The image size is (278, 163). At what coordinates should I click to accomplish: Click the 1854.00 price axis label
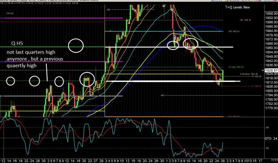pos(271,52)
